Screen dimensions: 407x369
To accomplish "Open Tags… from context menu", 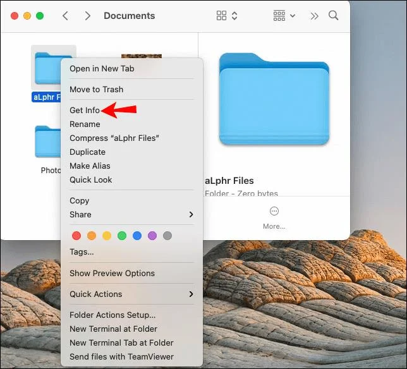I will [x=82, y=252].
